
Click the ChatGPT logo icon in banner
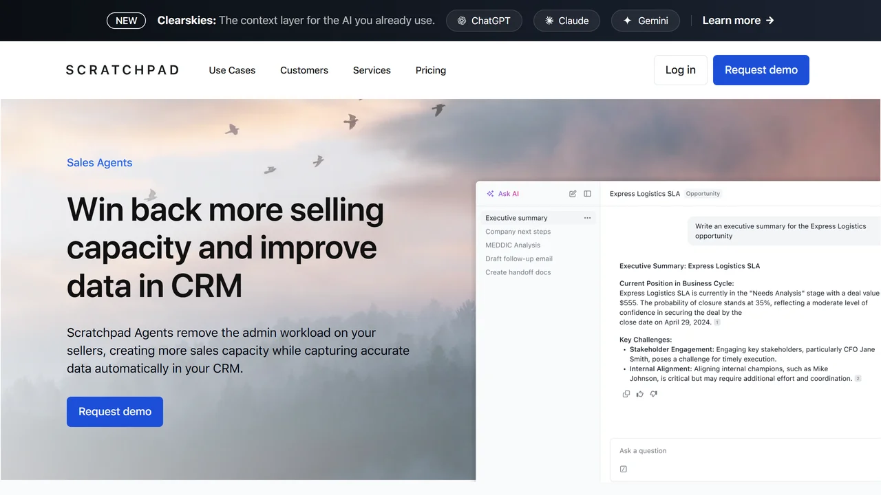462,21
